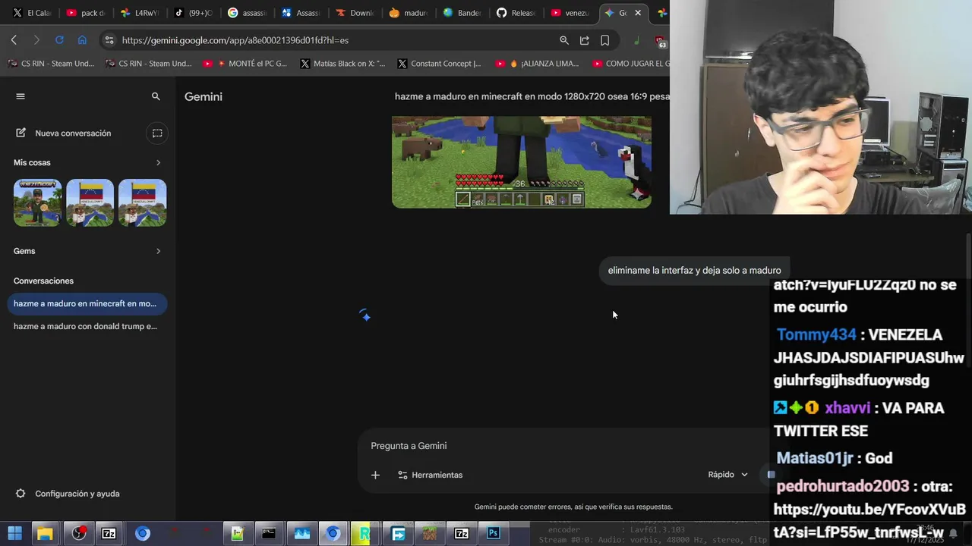
Task: Click the stop response square icon
Action: coord(771,475)
